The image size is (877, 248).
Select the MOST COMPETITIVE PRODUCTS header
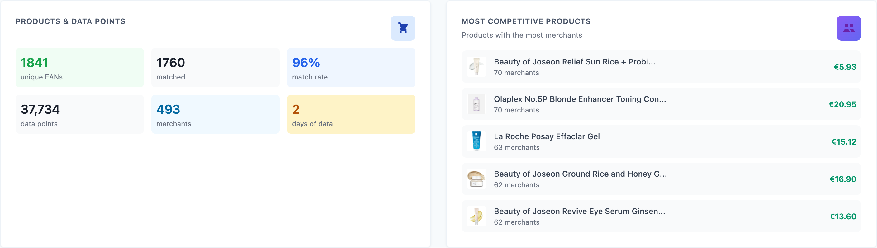point(526,21)
